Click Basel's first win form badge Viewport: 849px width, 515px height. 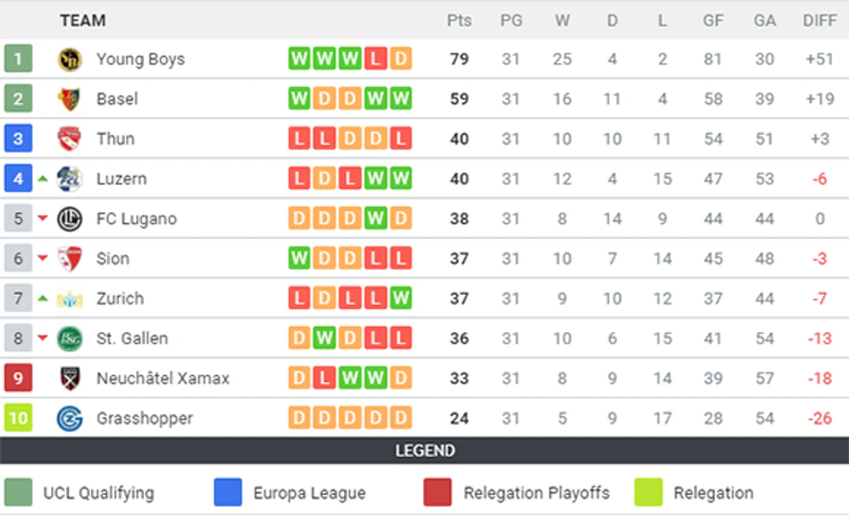click(299, 99)
